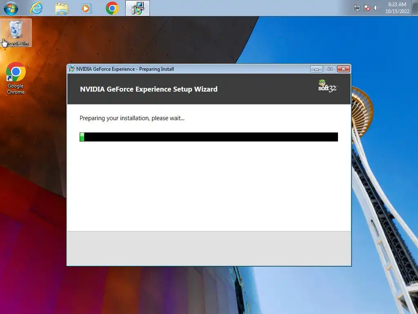This screenshot has height=314, width=418.
Task: Maximize the NVIDIA GeForce Experience installer window
Action: (x=330, y=69)
